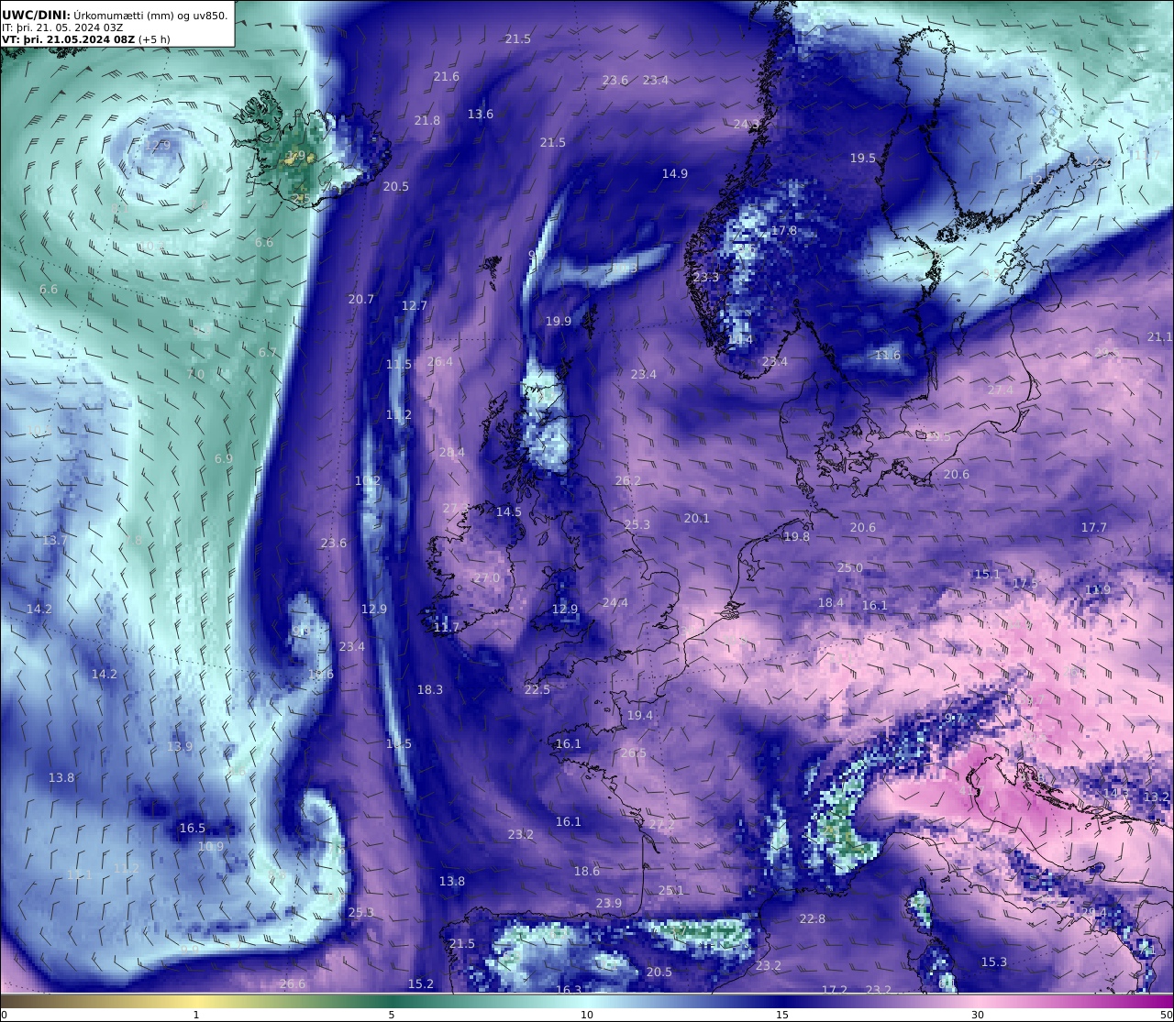Click the value 15.1 on the map
Viewport: 1174px width, 1022px height.
coord(988,575)
